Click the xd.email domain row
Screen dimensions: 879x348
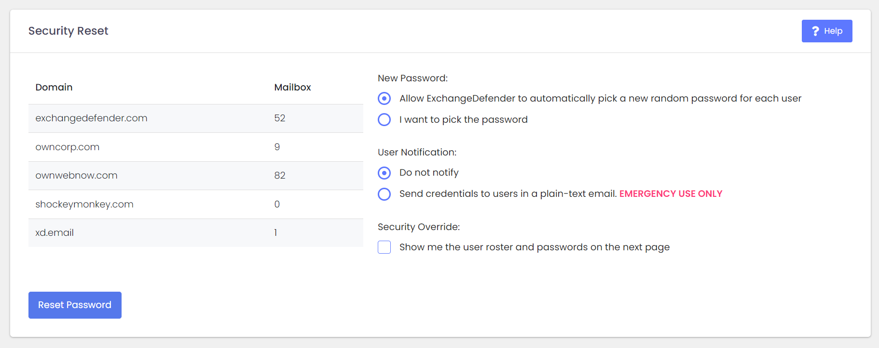coord(55,233)
